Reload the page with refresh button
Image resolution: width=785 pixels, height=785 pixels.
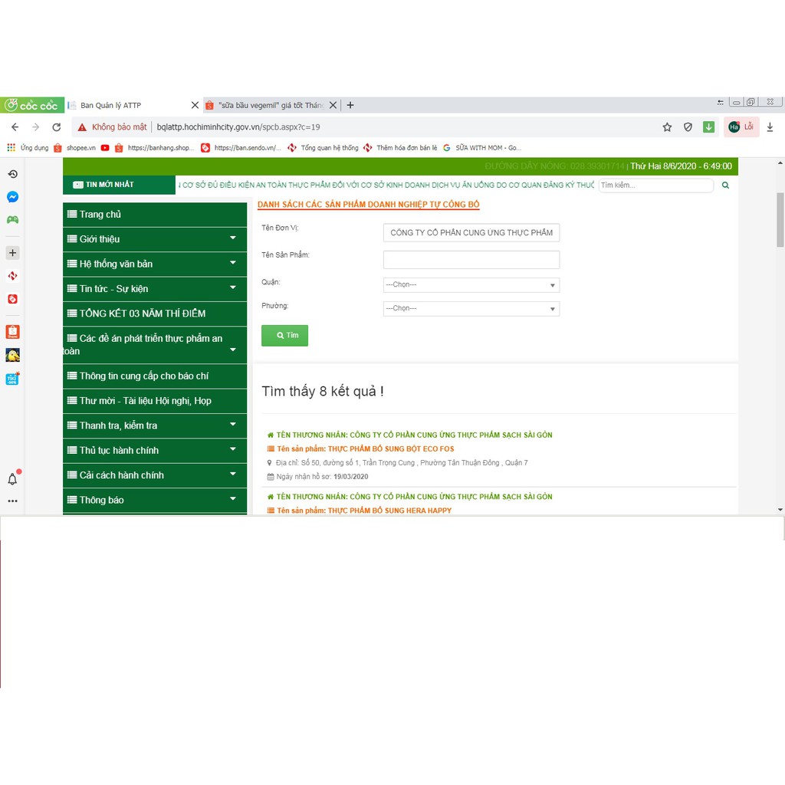(56, 127)
